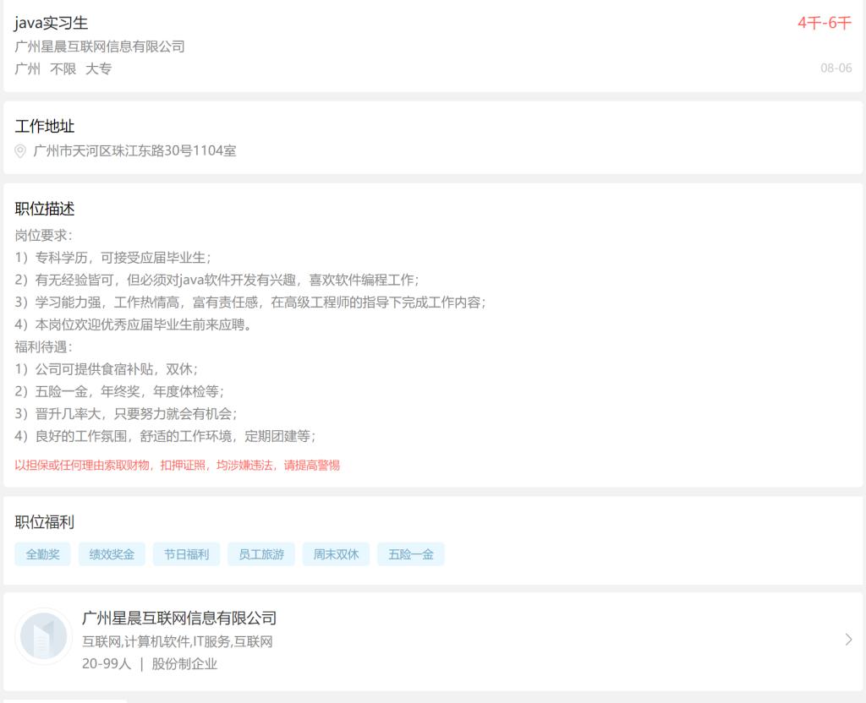Click line 本岗位欢迎优秀应届毕业生前来应聘
866x703 pixels.
(133, 324)
